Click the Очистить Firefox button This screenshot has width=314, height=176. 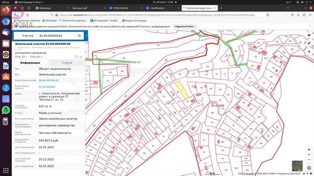coord(185,27)
